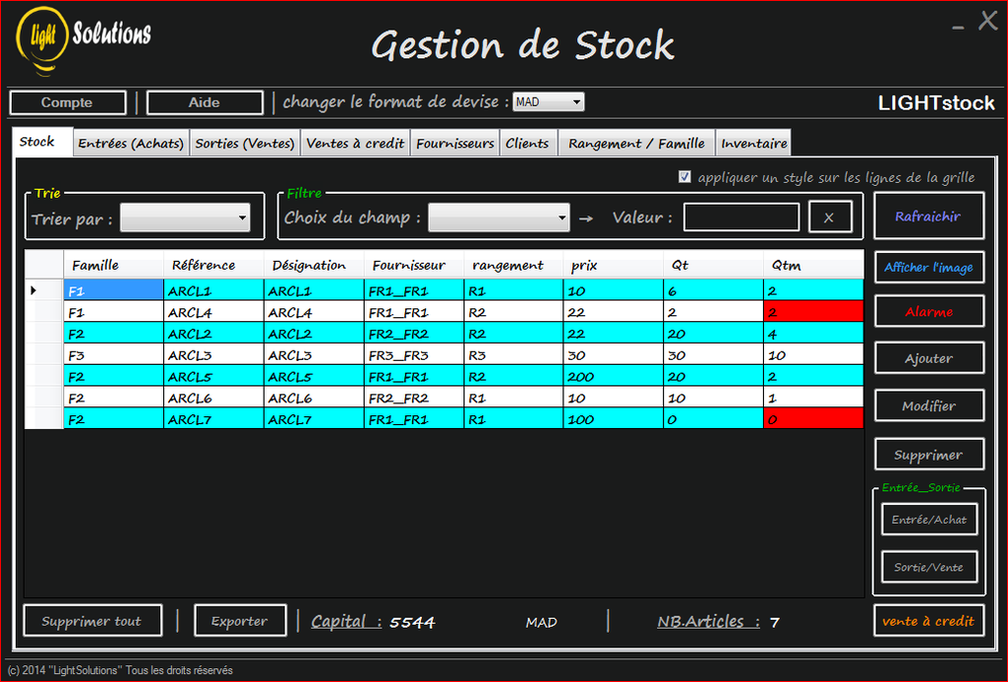Open the Inventaire tab
The image size is (1008, 682).
pos(753,142)
